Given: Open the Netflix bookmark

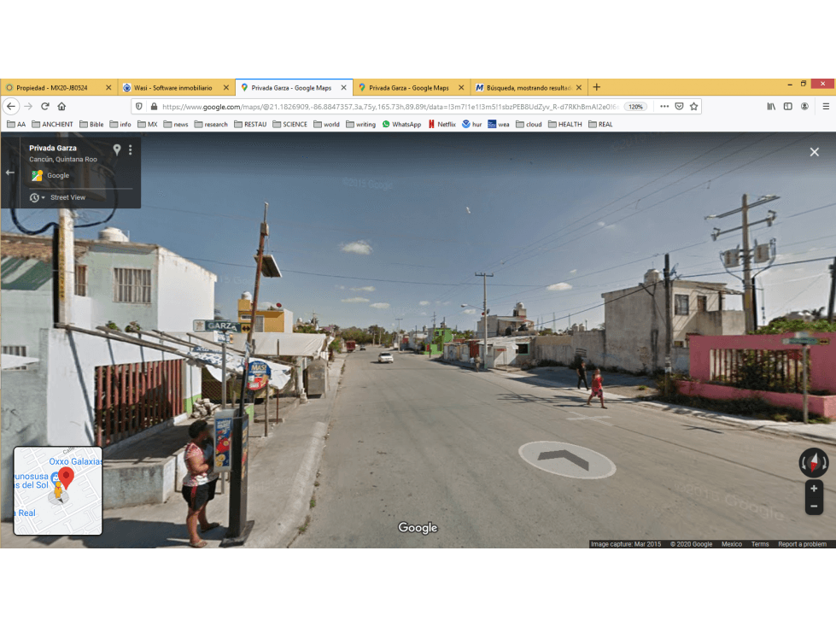Looking at the screenshot, I should tap(442, 124).
